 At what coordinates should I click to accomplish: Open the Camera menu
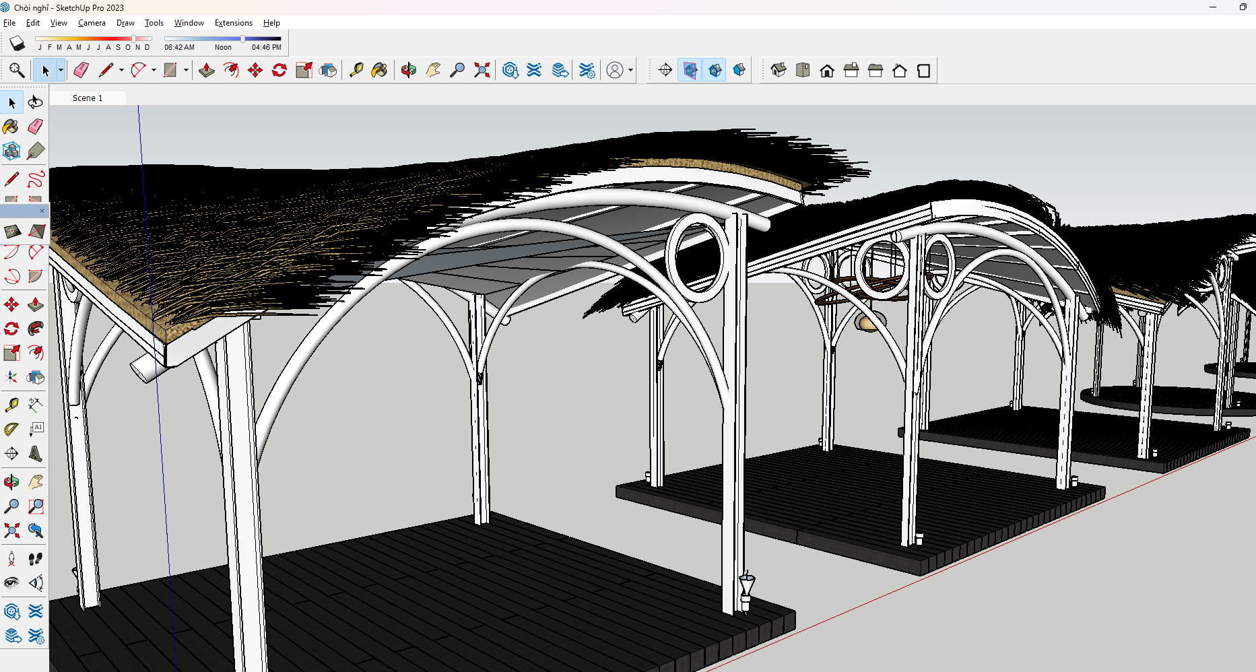pos(92,23)
